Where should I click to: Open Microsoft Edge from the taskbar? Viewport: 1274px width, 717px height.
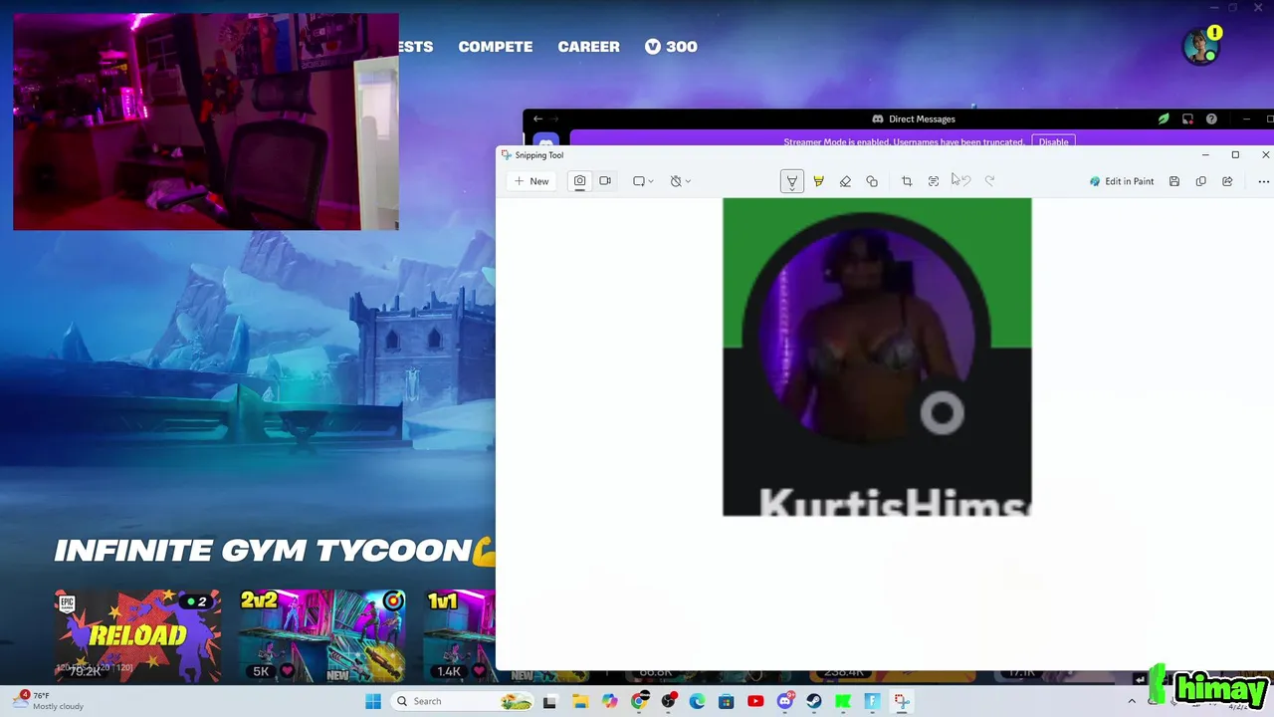pyautogui.click(x=697, y=701)
